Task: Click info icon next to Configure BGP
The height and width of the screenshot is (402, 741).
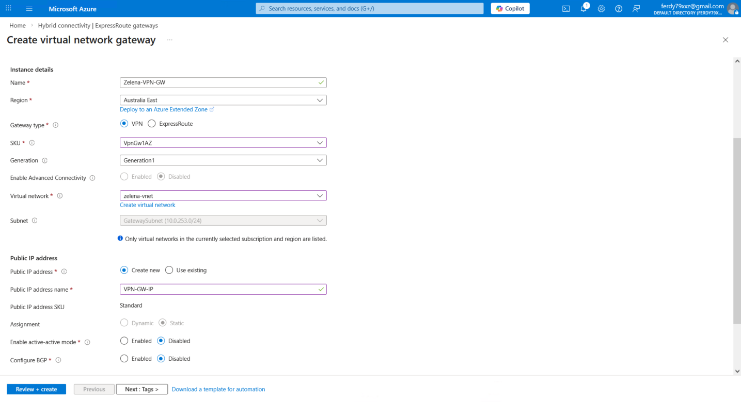Action: pos(58,360)
